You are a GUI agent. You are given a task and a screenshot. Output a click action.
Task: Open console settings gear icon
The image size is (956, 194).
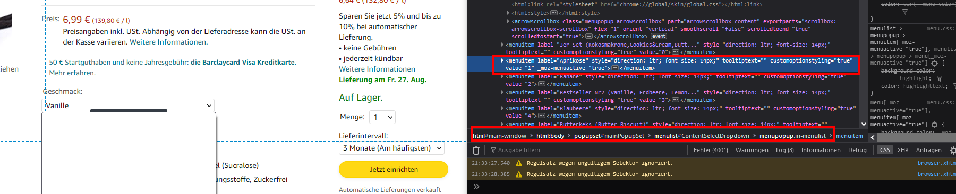point(952,151)
